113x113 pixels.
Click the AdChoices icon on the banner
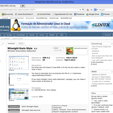pyautogui.click(x=112, y=20)
